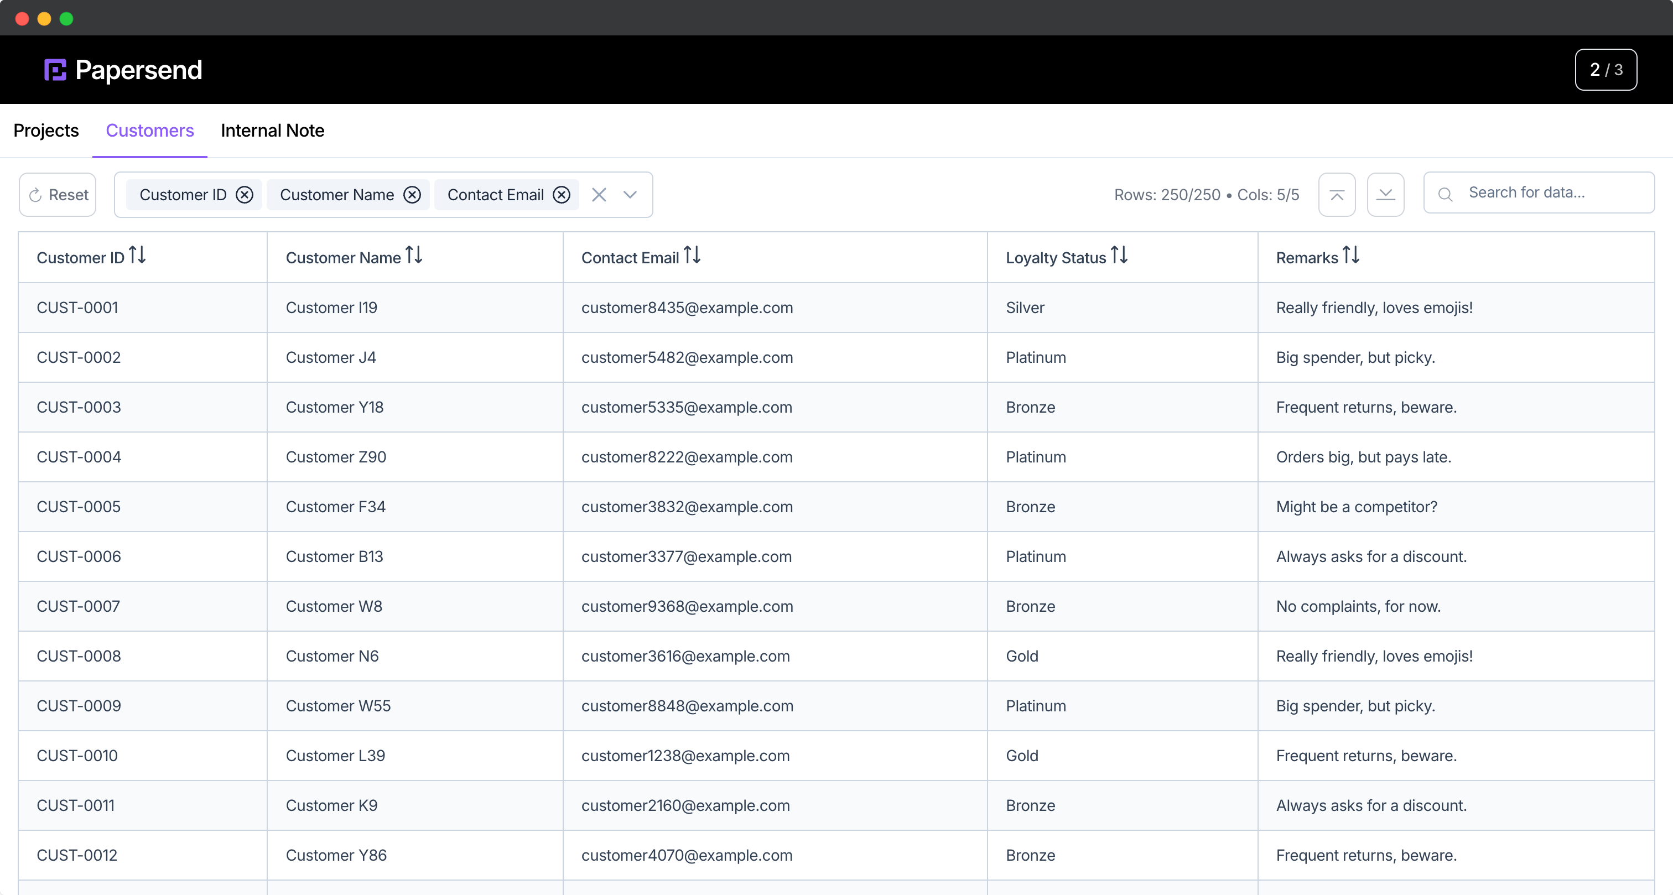
Task: Remove the Contact Email column tag
Action: 561,195
